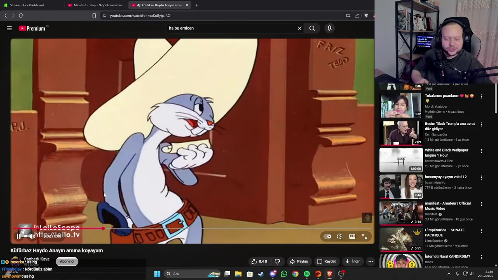This screenshot has width=498, height=280.
Task: Click the taskbar search box 'Ara'
Action: [193, 274]
